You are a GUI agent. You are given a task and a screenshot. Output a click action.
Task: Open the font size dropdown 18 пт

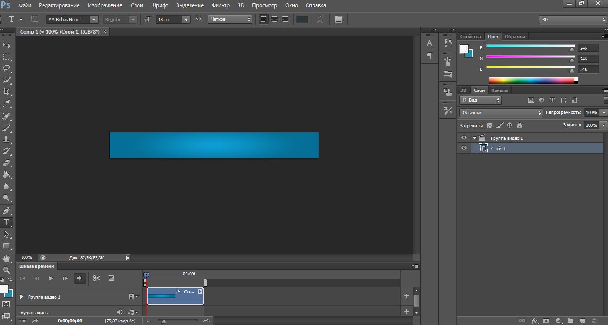tap(186, 20)
